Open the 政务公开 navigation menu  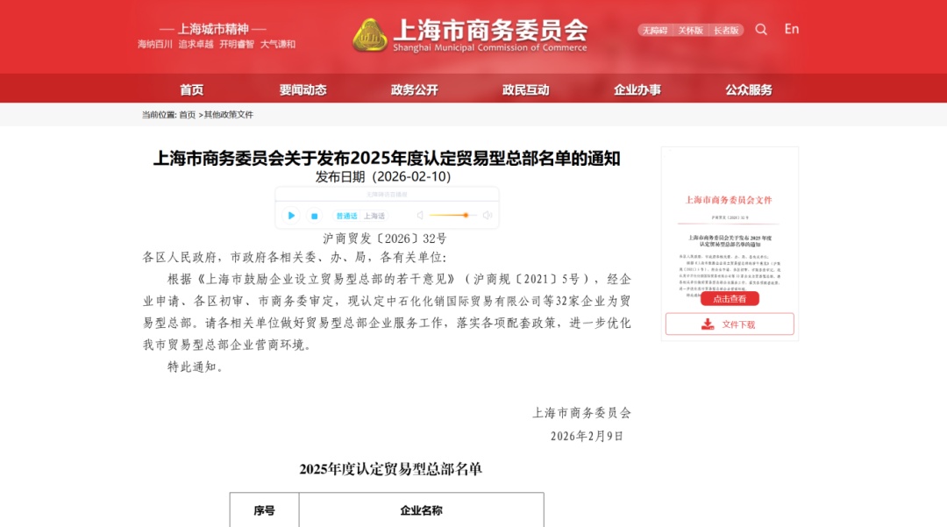[414, 90]
